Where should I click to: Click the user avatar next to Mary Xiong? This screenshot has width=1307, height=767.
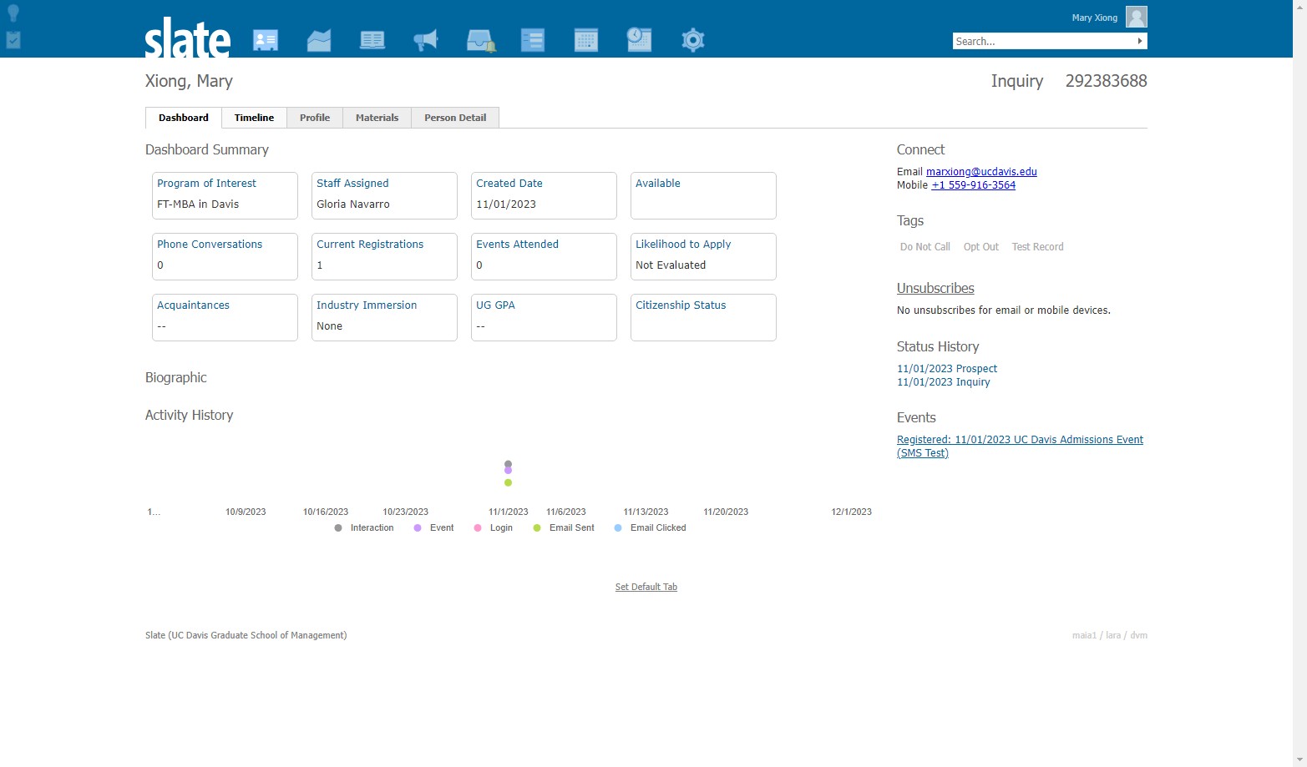1137,17
